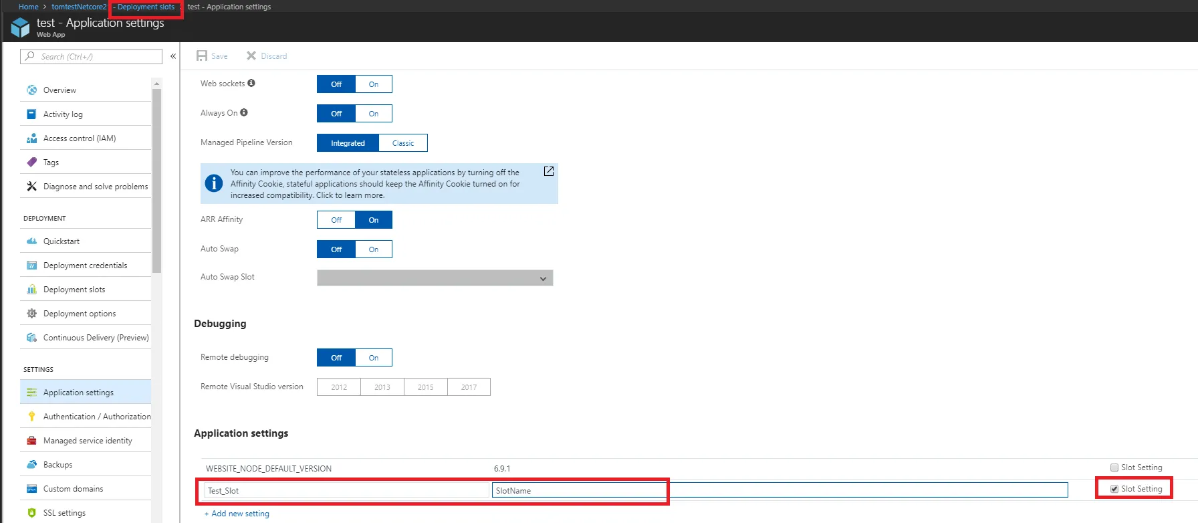
Task: Click the Managed service identity icon
Action: [31, 441]
